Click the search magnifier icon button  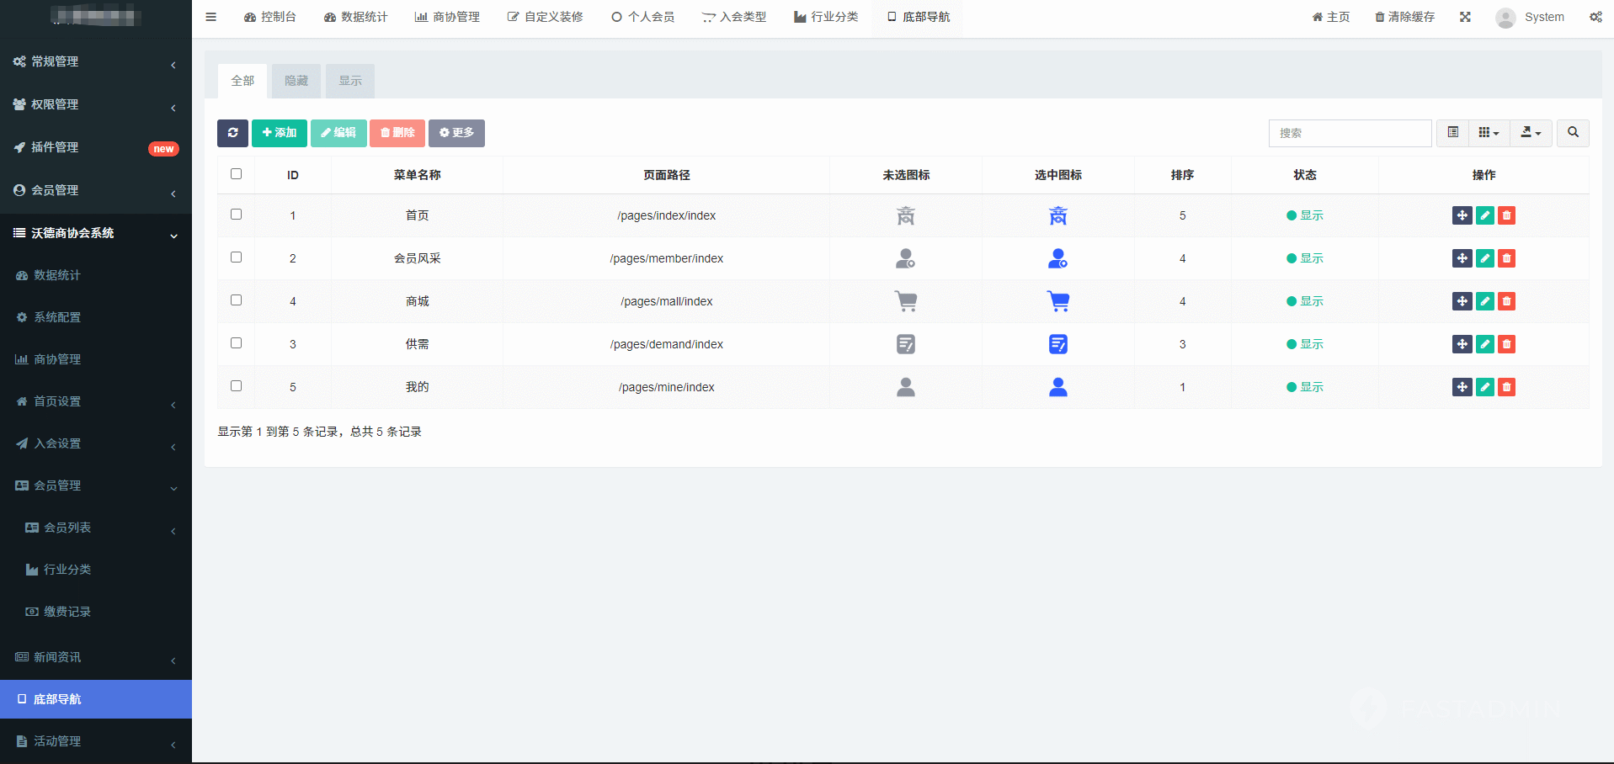coord(1573,133)
